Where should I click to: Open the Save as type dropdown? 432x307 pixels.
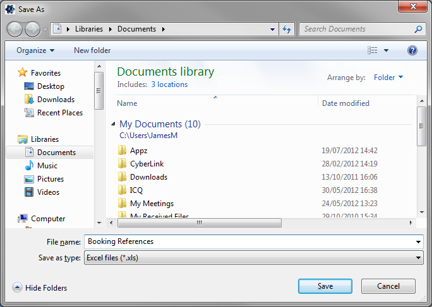pos(253,257)
